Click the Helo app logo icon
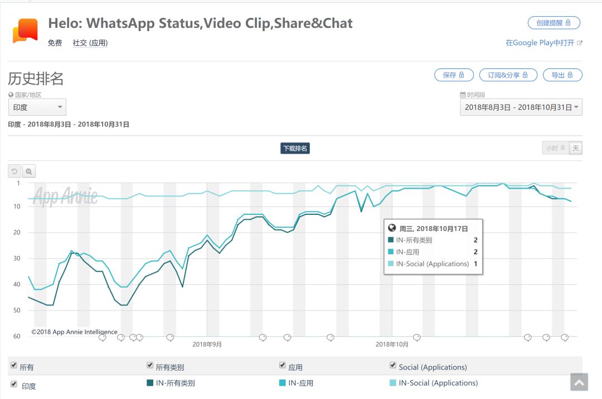The width and height of the screenshot is (602, 399). point(25,31)
